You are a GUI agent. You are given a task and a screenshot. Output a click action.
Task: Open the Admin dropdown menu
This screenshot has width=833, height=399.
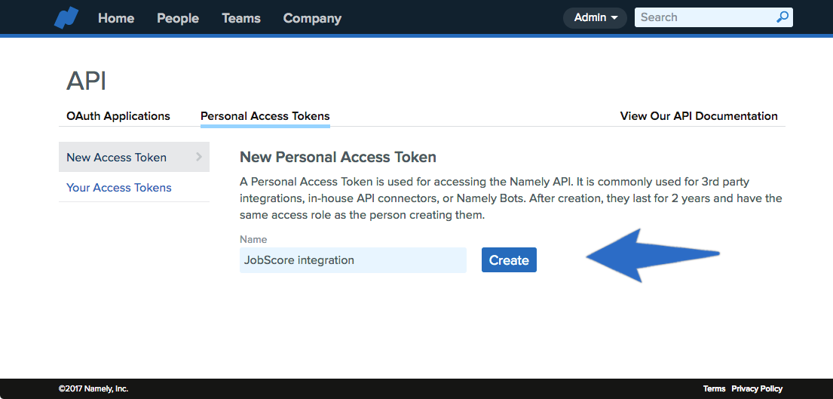[595, 17]
